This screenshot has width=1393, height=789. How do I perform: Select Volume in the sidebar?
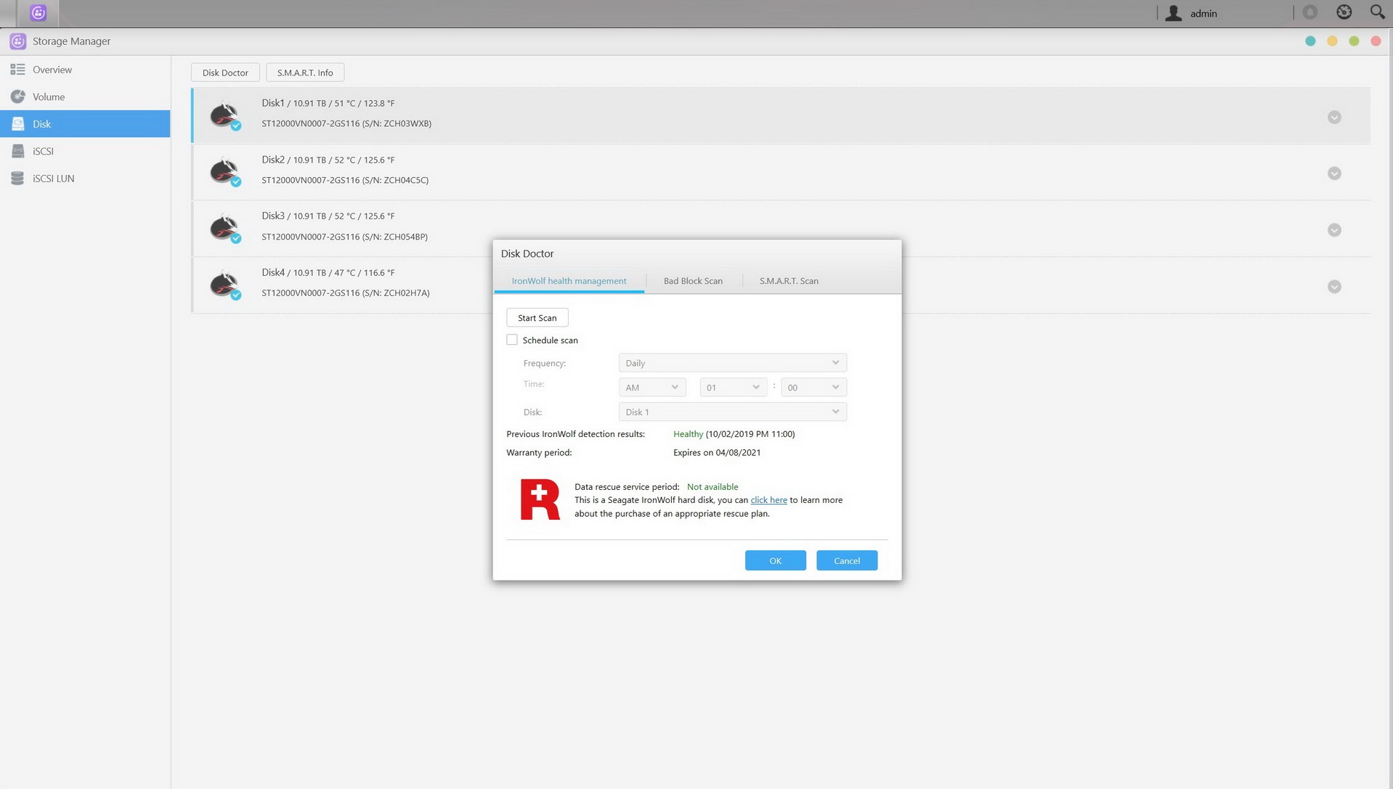click(x=85, y=97)
